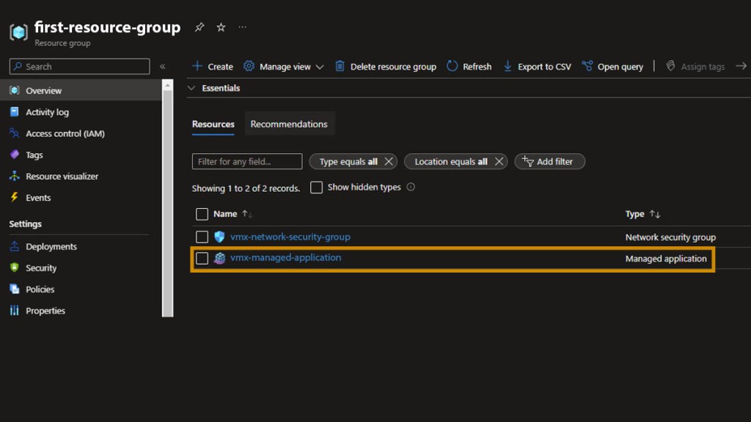
Task: Remove the Location equals all filter
Action: pos(499,162)
